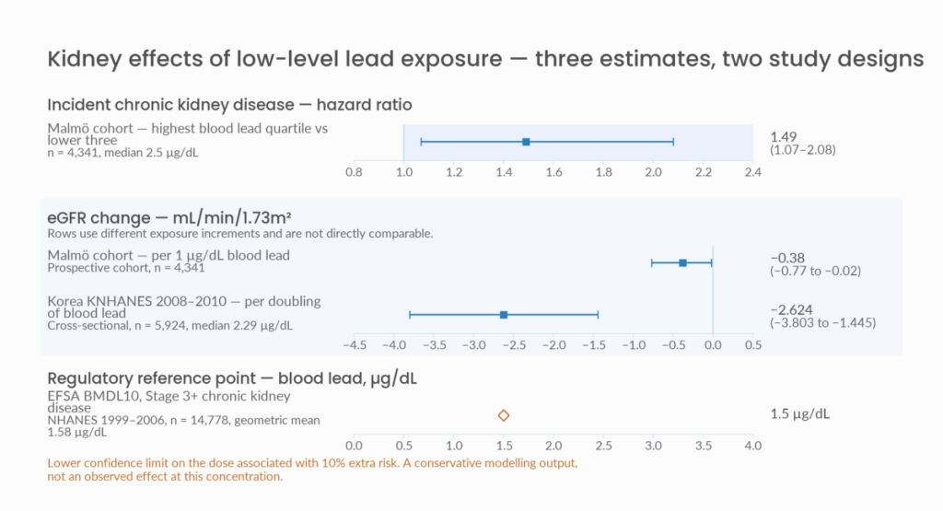The image size is (943, 511).
Task: Click the orange footnote about confidence limit
Action: pyautogui.click(x=313, y=470)
